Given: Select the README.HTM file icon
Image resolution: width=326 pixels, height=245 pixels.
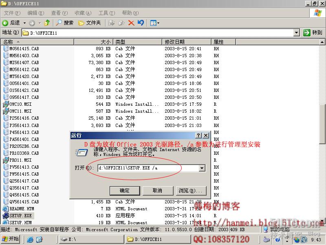Looking at the screenshot, I should point(6,209).
